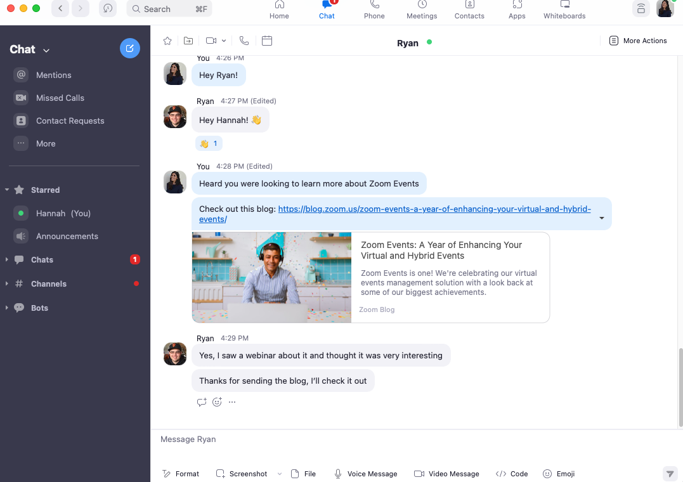
Task: Record a Voice Message
Action: [x=366, y=474]
